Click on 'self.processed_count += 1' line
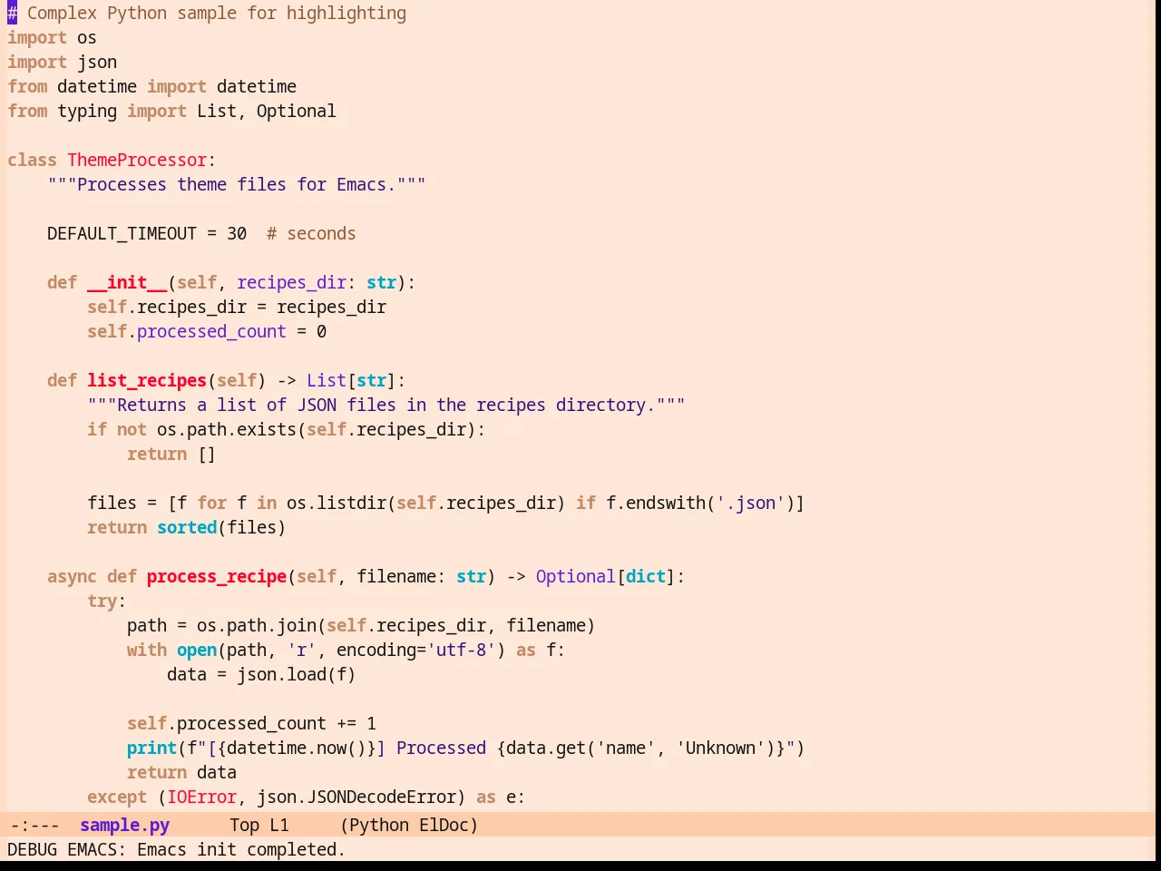Screen dimensions: 1161x871 tap(251, 723)
